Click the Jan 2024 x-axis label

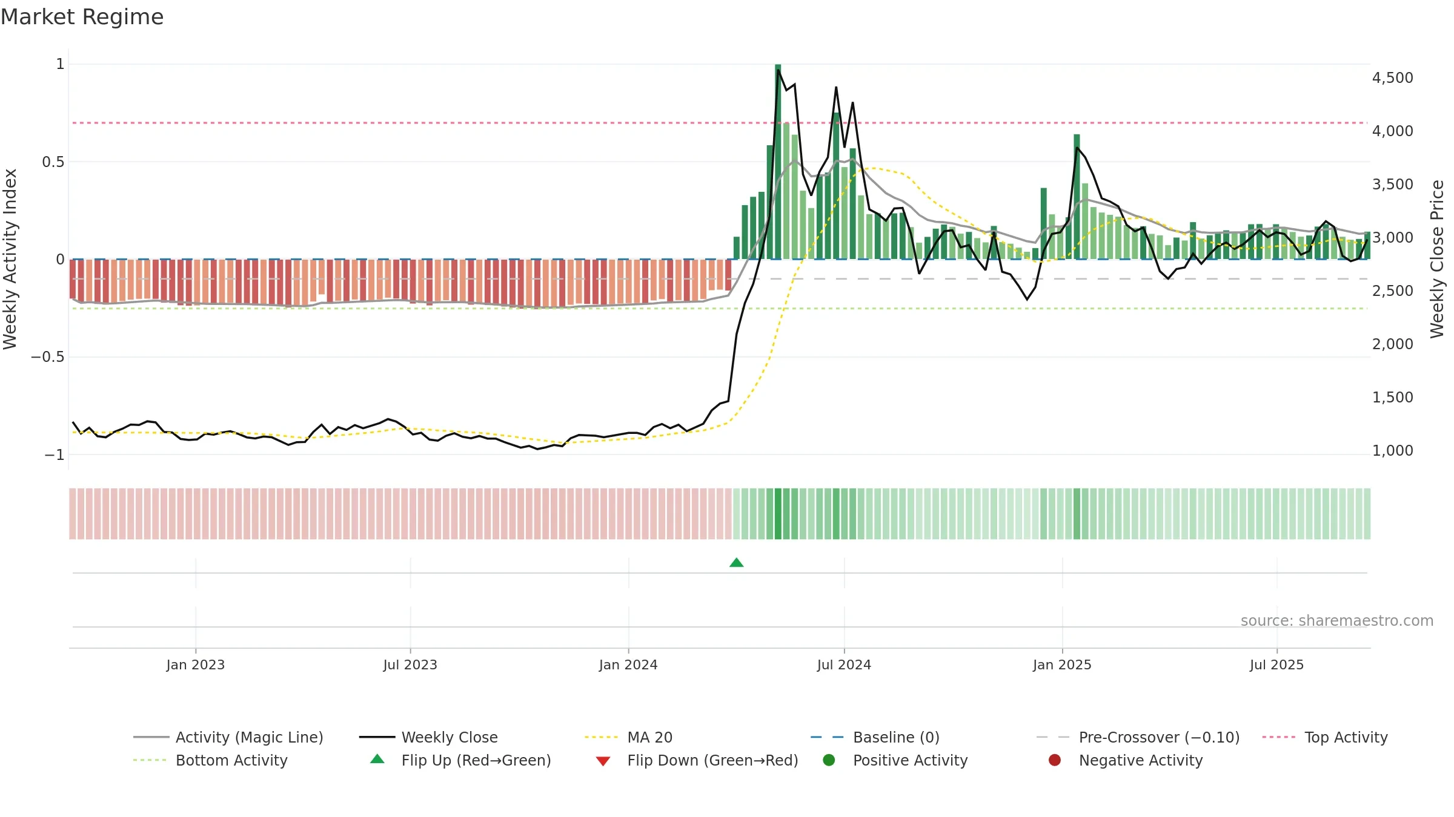click(x=628, y=665)
